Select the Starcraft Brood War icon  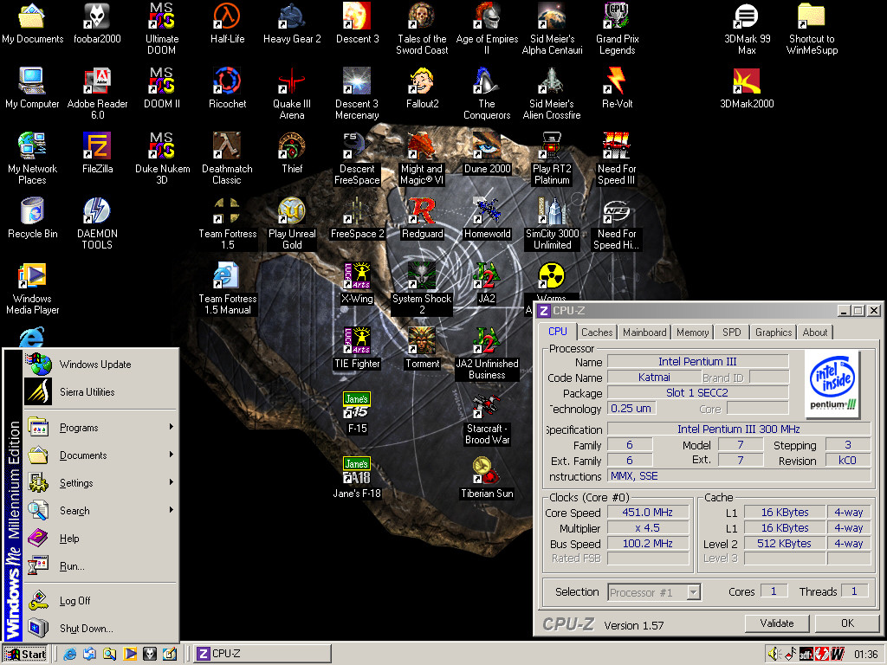(x=487, y=407)
